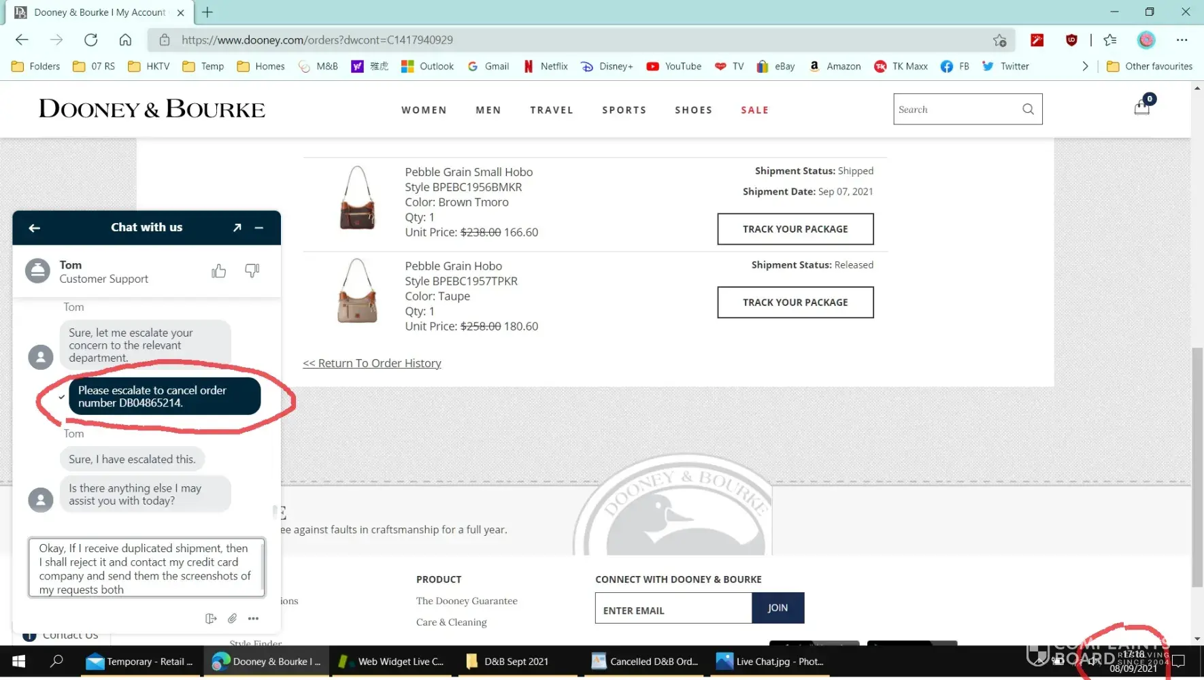Open chat more options menu
Screen dimensions: 1204x680
pyautogui.click(x=253, y=618)
